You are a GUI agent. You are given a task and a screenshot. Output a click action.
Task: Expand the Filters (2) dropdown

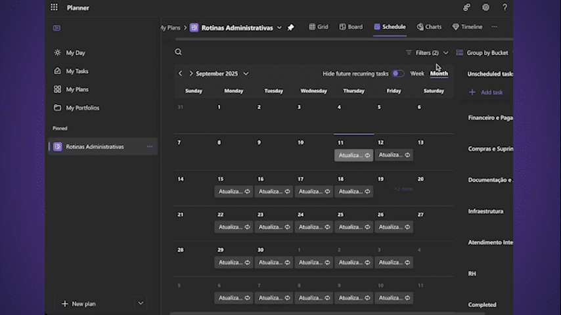[x=426, y=52]
